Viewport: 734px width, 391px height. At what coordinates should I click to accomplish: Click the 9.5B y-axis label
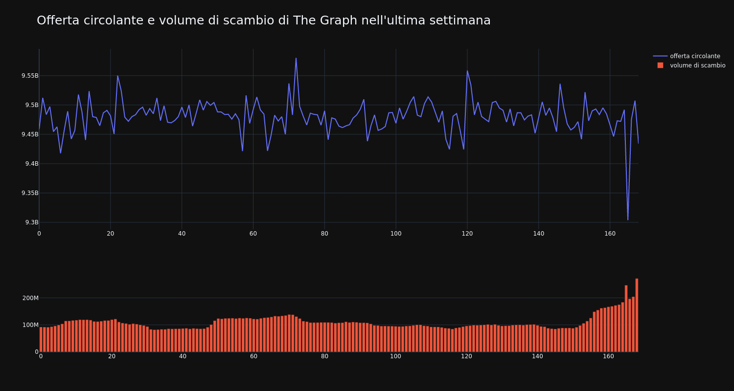point(31,105)
